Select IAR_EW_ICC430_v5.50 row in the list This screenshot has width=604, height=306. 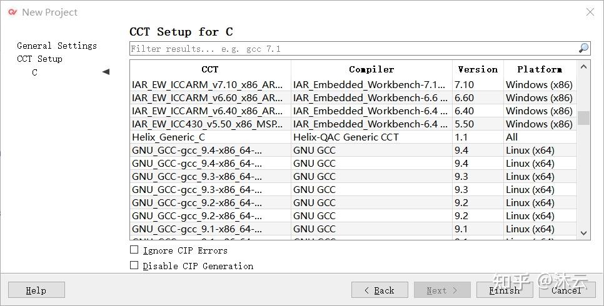pos(210,124)
